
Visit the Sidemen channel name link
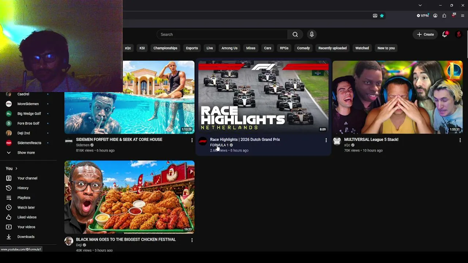(x=83, y=145)
